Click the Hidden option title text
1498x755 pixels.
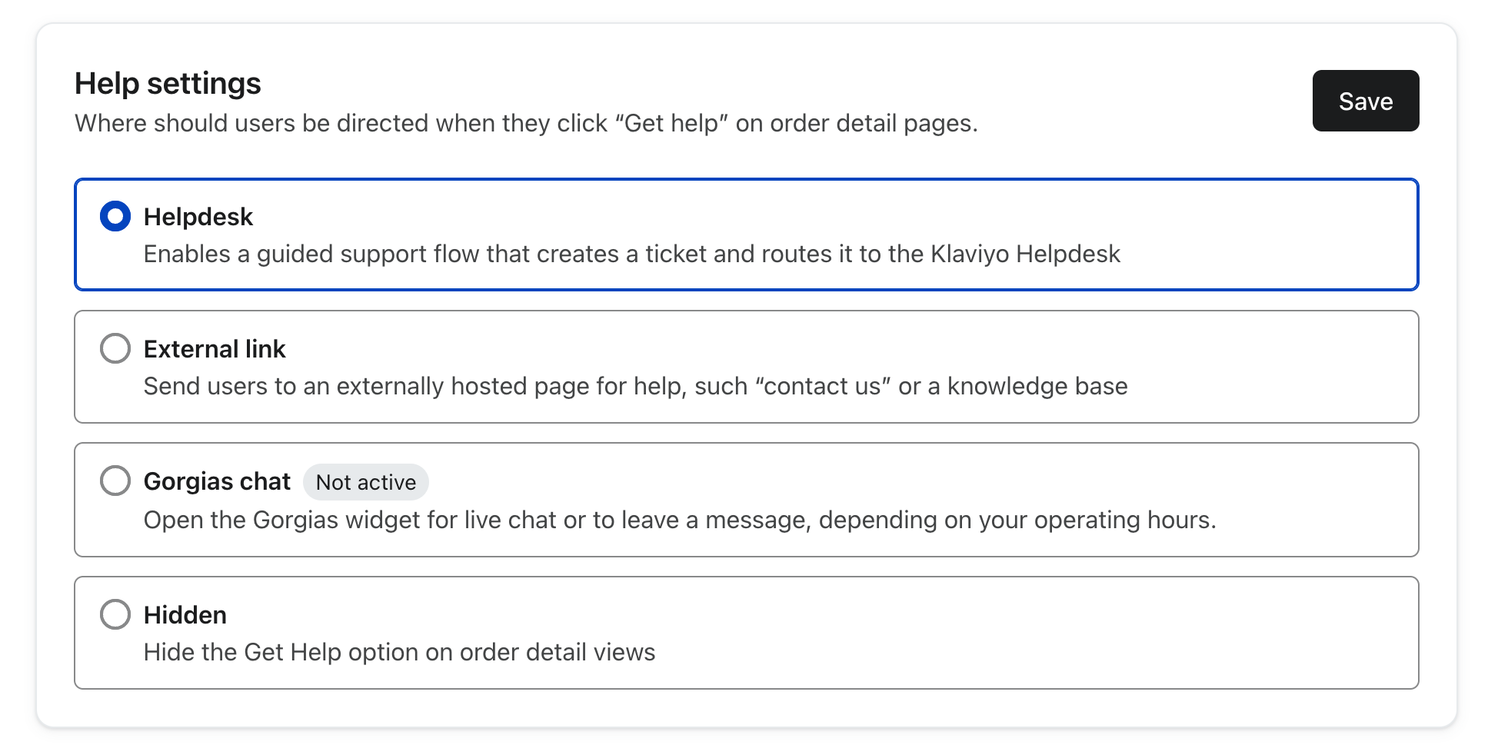coord(185,615)
